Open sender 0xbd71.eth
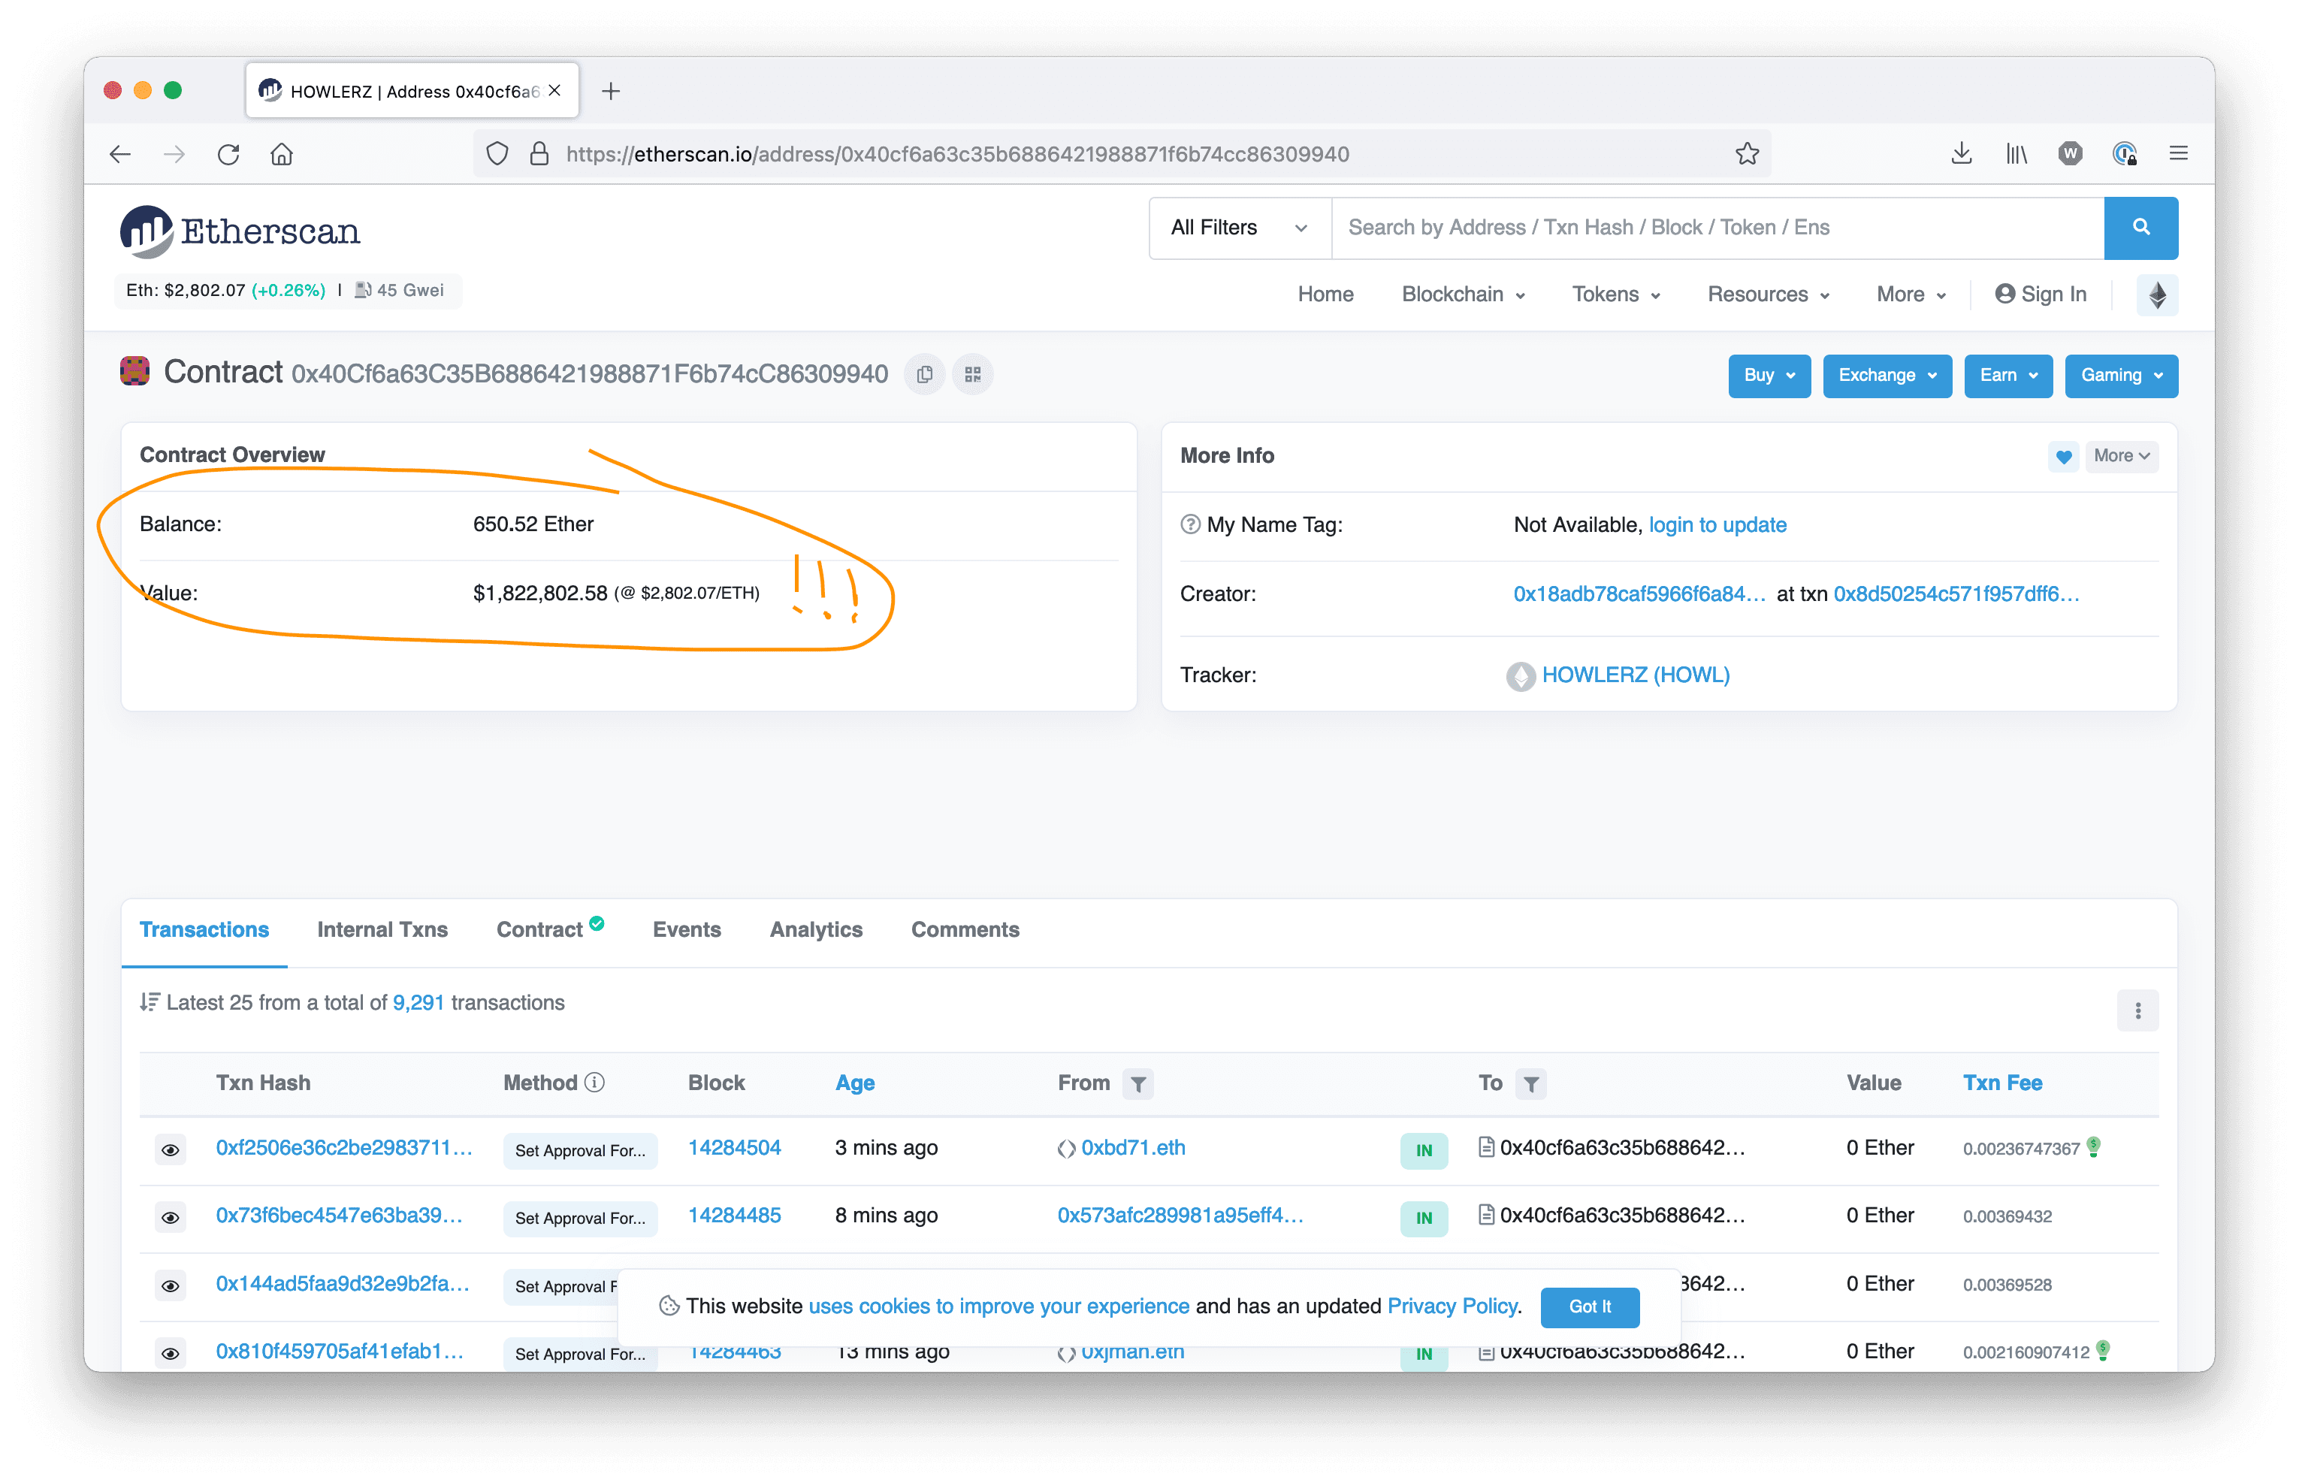Image resolution: width=2299 pixels, height=1483 pixels. pos(1132,1148)
